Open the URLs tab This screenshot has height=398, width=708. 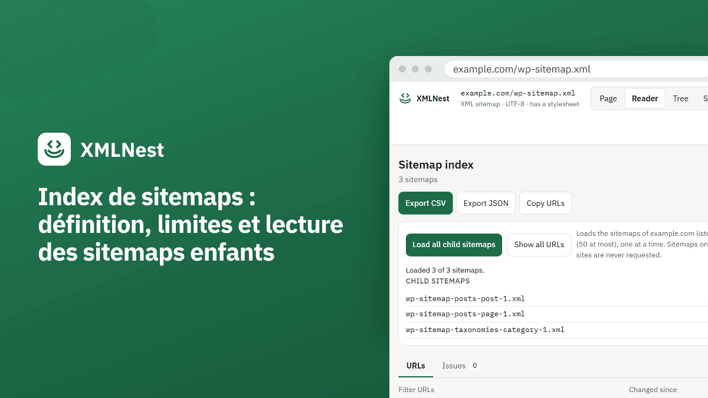pos(415,366)
